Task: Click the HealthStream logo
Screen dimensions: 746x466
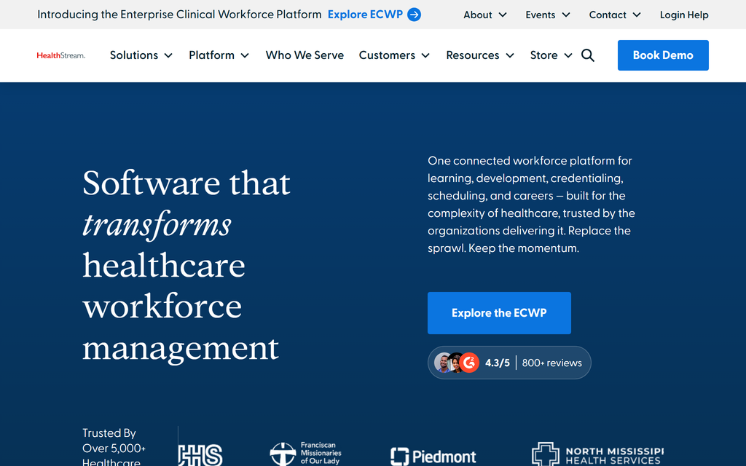Action: (61, 55)
